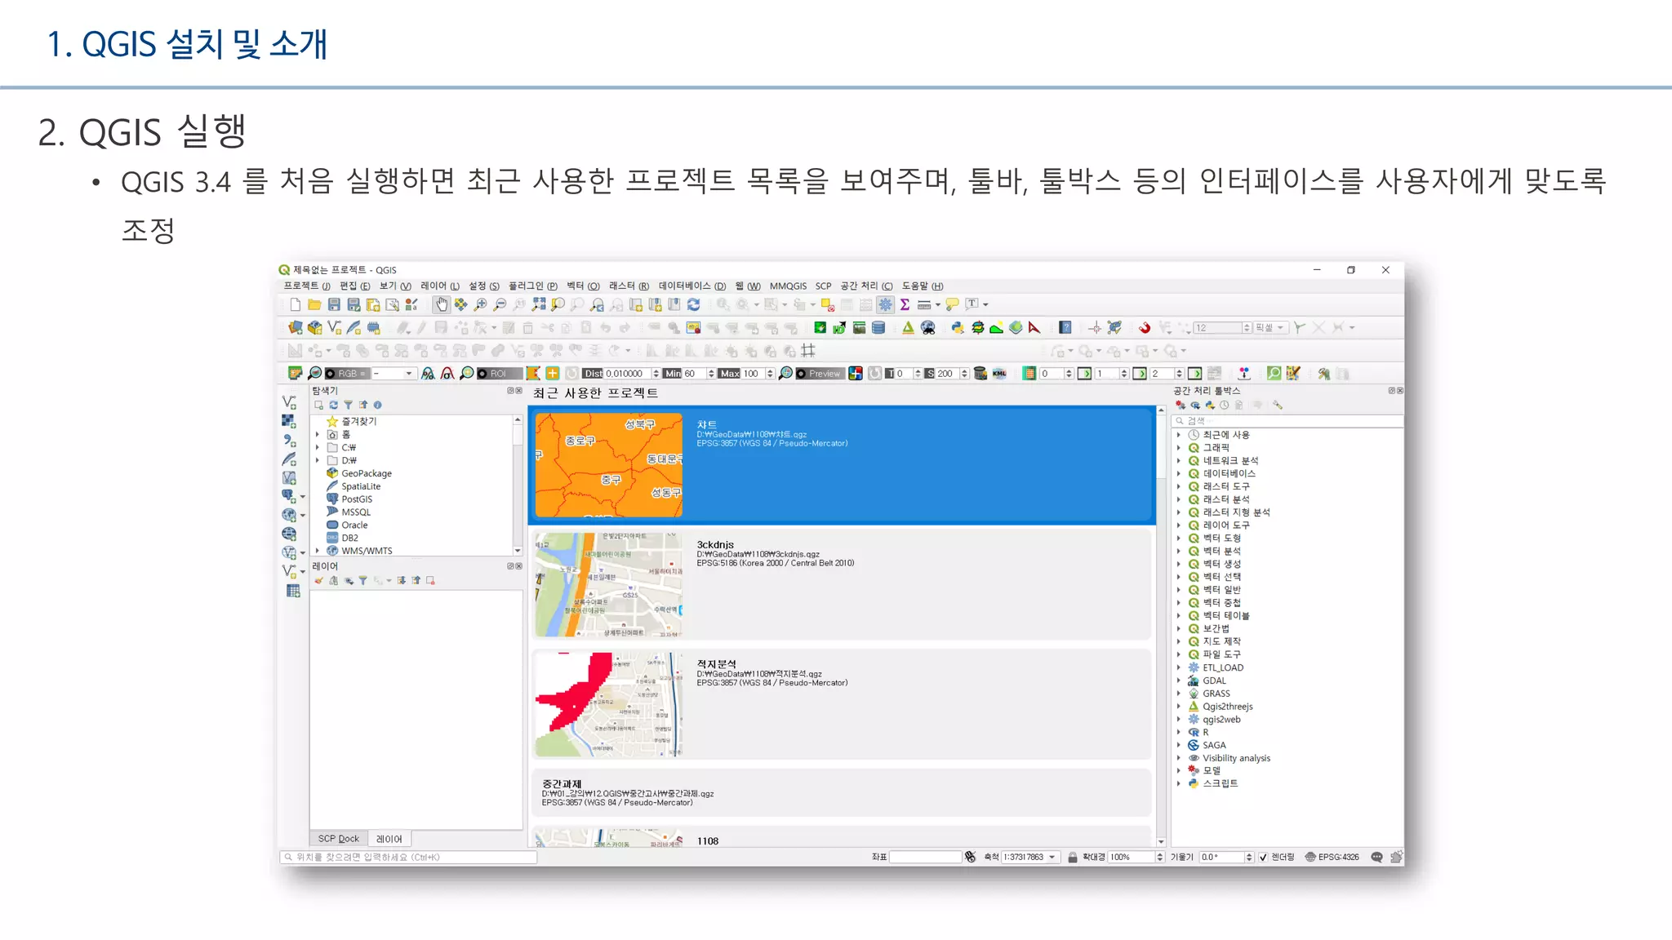Select the Pan Map hand tool

click(442, 304)
